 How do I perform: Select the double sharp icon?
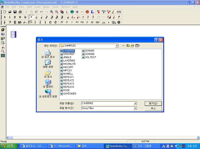point(20,17)
